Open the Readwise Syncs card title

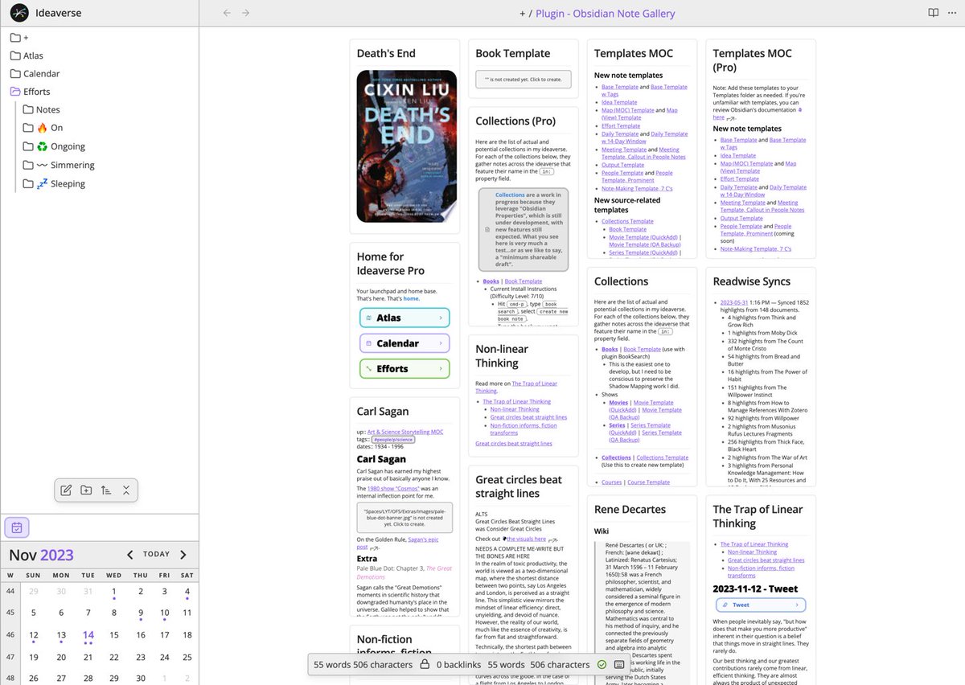[752, 281]
